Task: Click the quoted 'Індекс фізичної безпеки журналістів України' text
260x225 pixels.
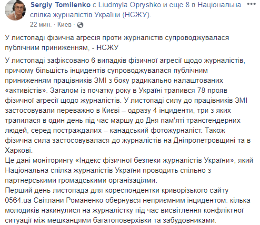Action: click(x=154, y=160)
